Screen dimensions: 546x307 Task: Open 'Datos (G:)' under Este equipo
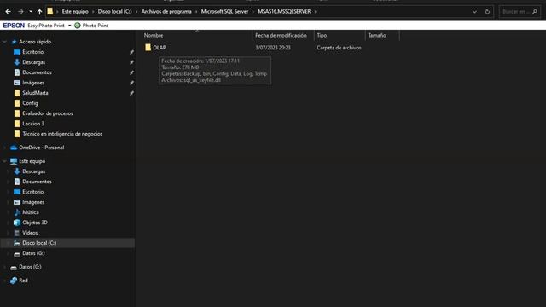(x=33, y=253)
